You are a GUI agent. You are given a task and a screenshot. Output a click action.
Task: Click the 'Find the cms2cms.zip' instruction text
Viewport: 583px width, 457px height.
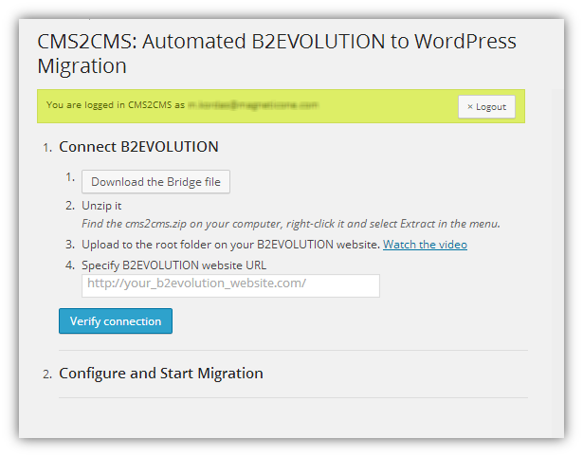coord(291,224)
